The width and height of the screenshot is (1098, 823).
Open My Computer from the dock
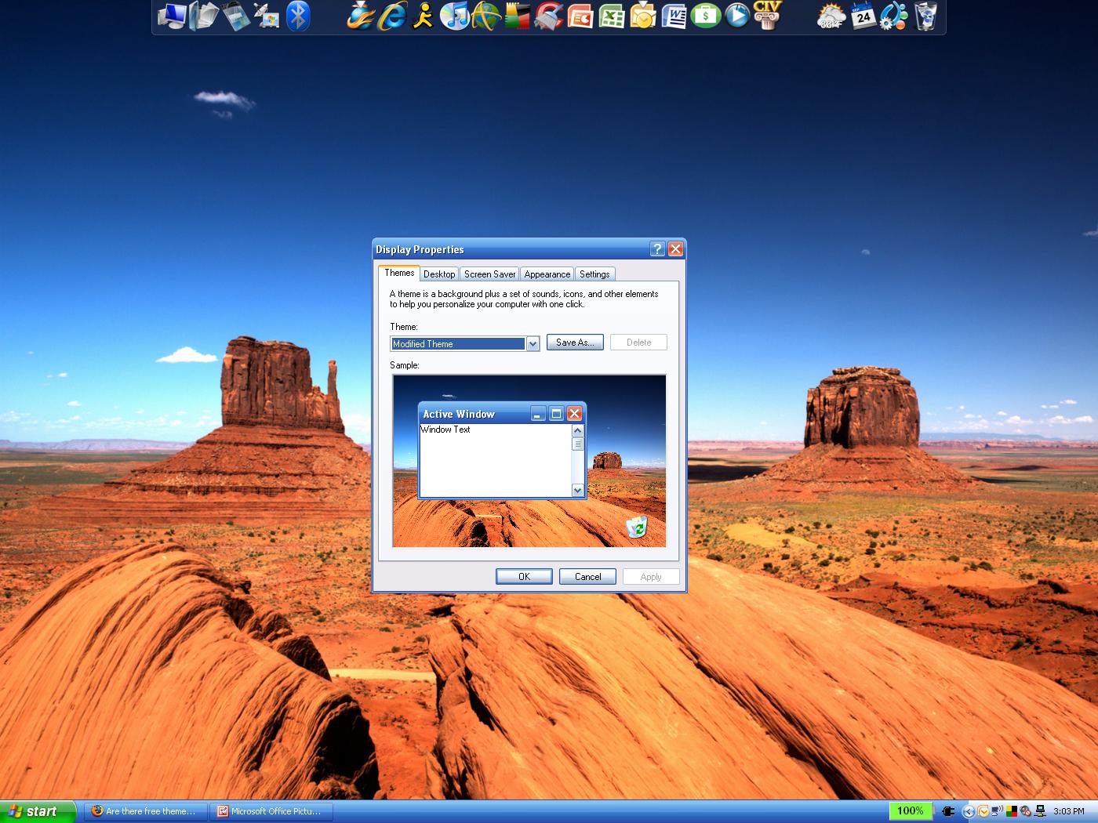pyautogui.click(x=172, y=16)
